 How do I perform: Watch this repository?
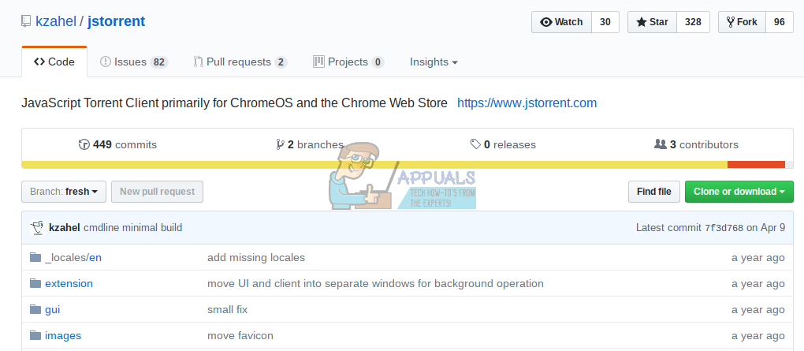(x=561, y=22)
